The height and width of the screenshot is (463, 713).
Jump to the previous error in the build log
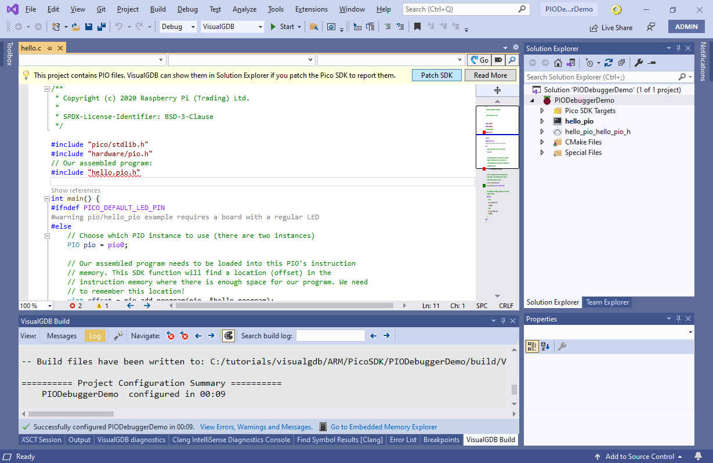(x=171, y=335)
